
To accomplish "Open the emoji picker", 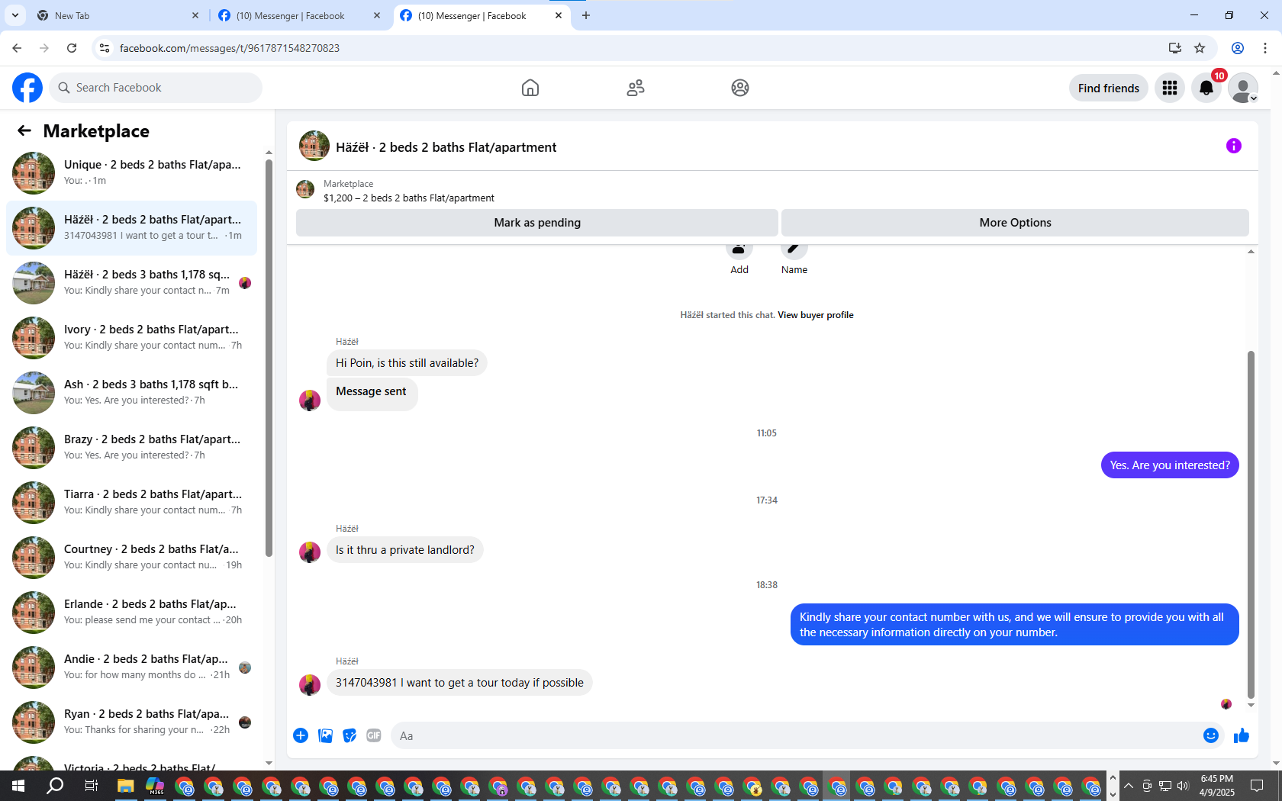I will point(1211,735).
